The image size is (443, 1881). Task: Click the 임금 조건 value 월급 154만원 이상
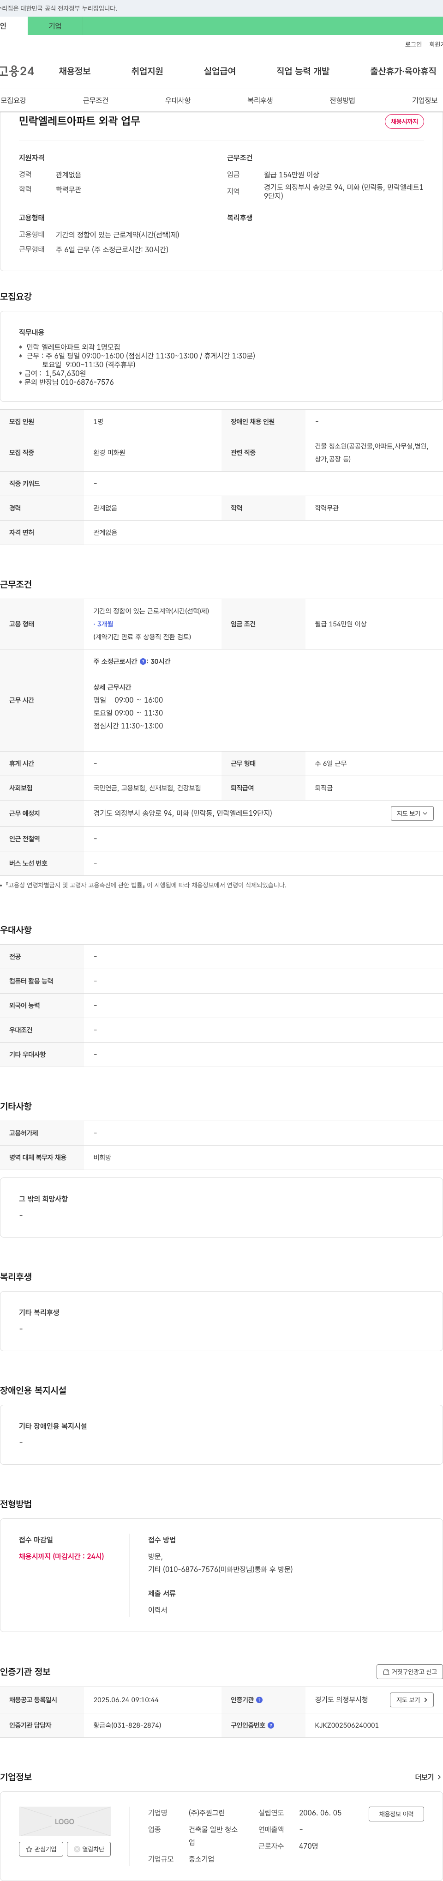tap(341, 625)
